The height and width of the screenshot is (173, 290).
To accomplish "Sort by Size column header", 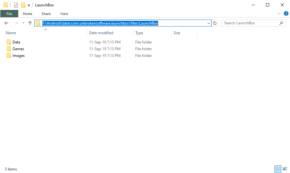I will [x=177, y=33].
